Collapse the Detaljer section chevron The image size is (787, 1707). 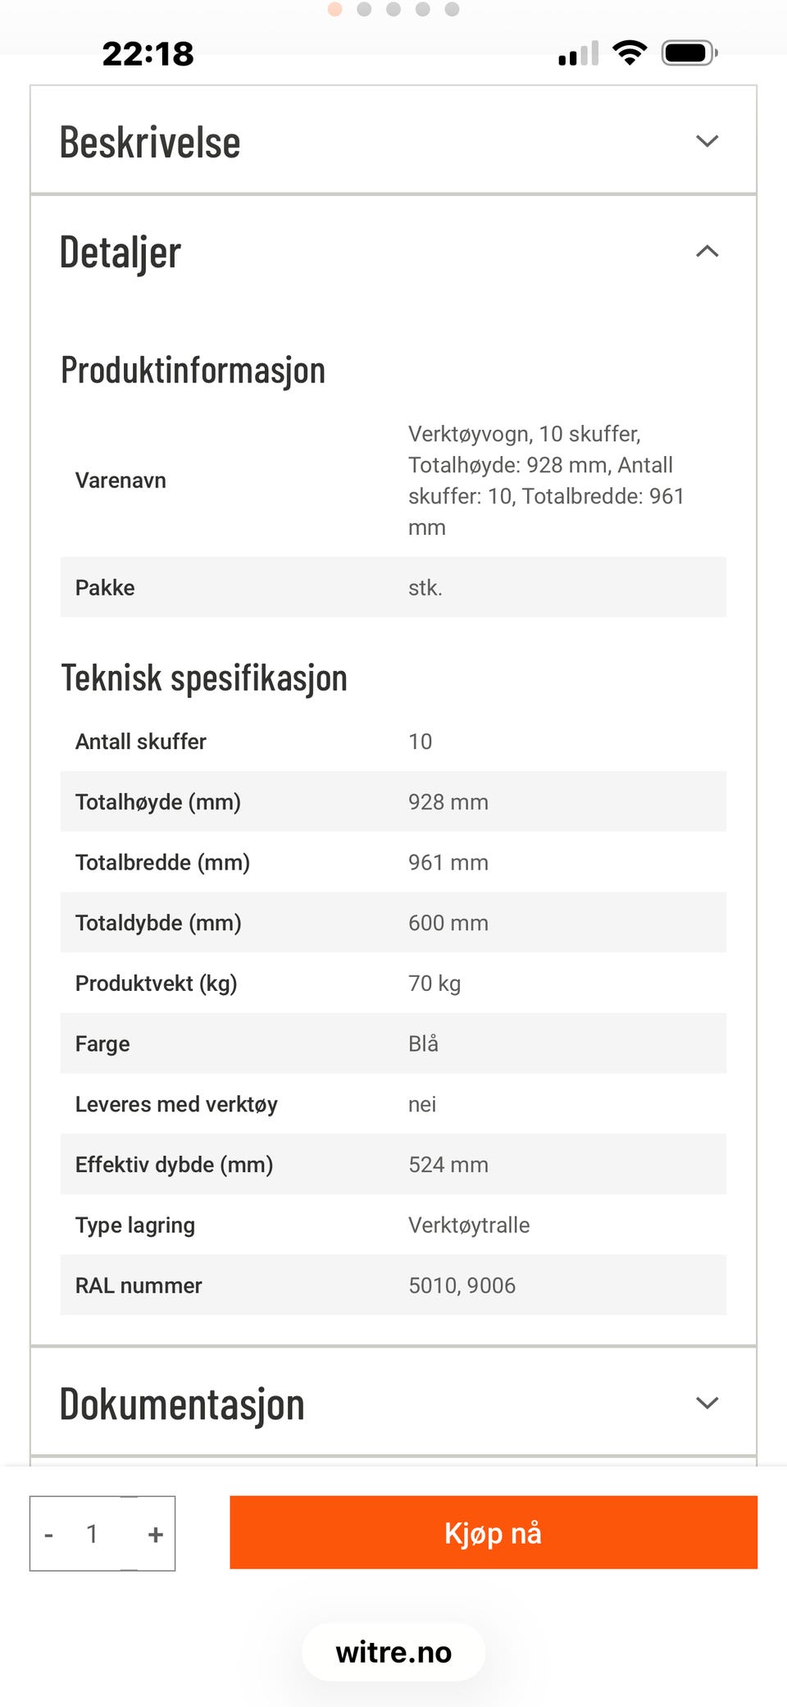point(707,251)
